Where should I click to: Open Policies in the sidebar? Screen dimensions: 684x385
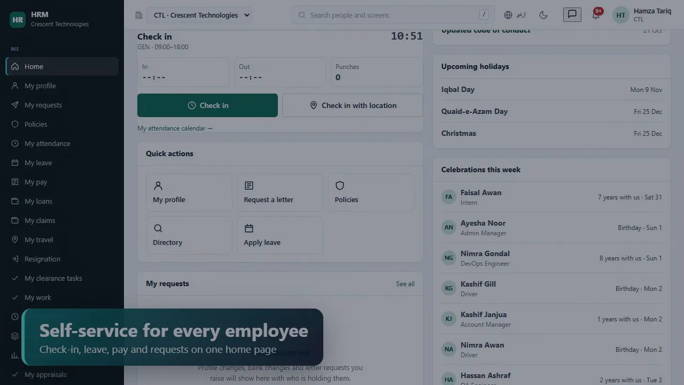[x=62, y=124]
